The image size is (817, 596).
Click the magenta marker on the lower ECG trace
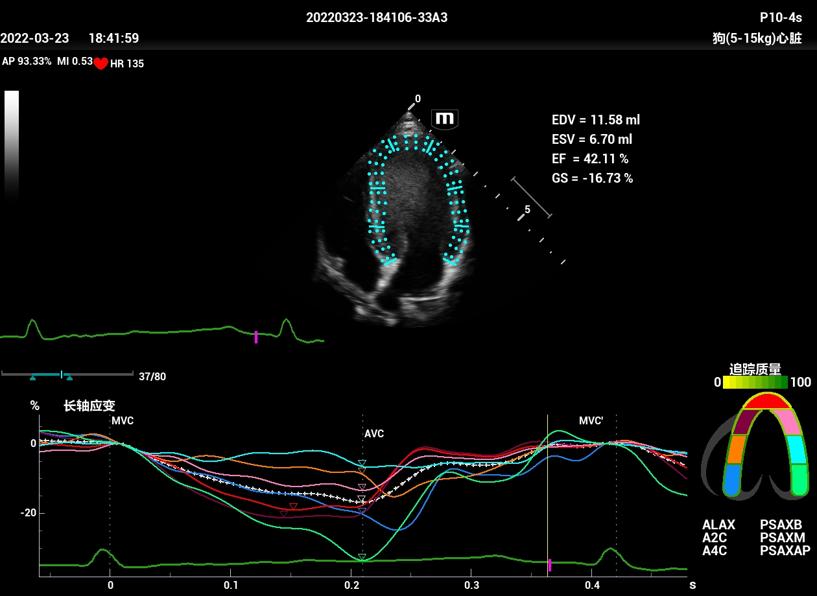pyautogui.click(x=550, y=566)
